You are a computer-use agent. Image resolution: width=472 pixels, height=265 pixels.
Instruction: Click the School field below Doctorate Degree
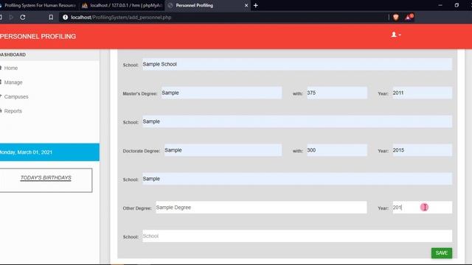point(297,179)
